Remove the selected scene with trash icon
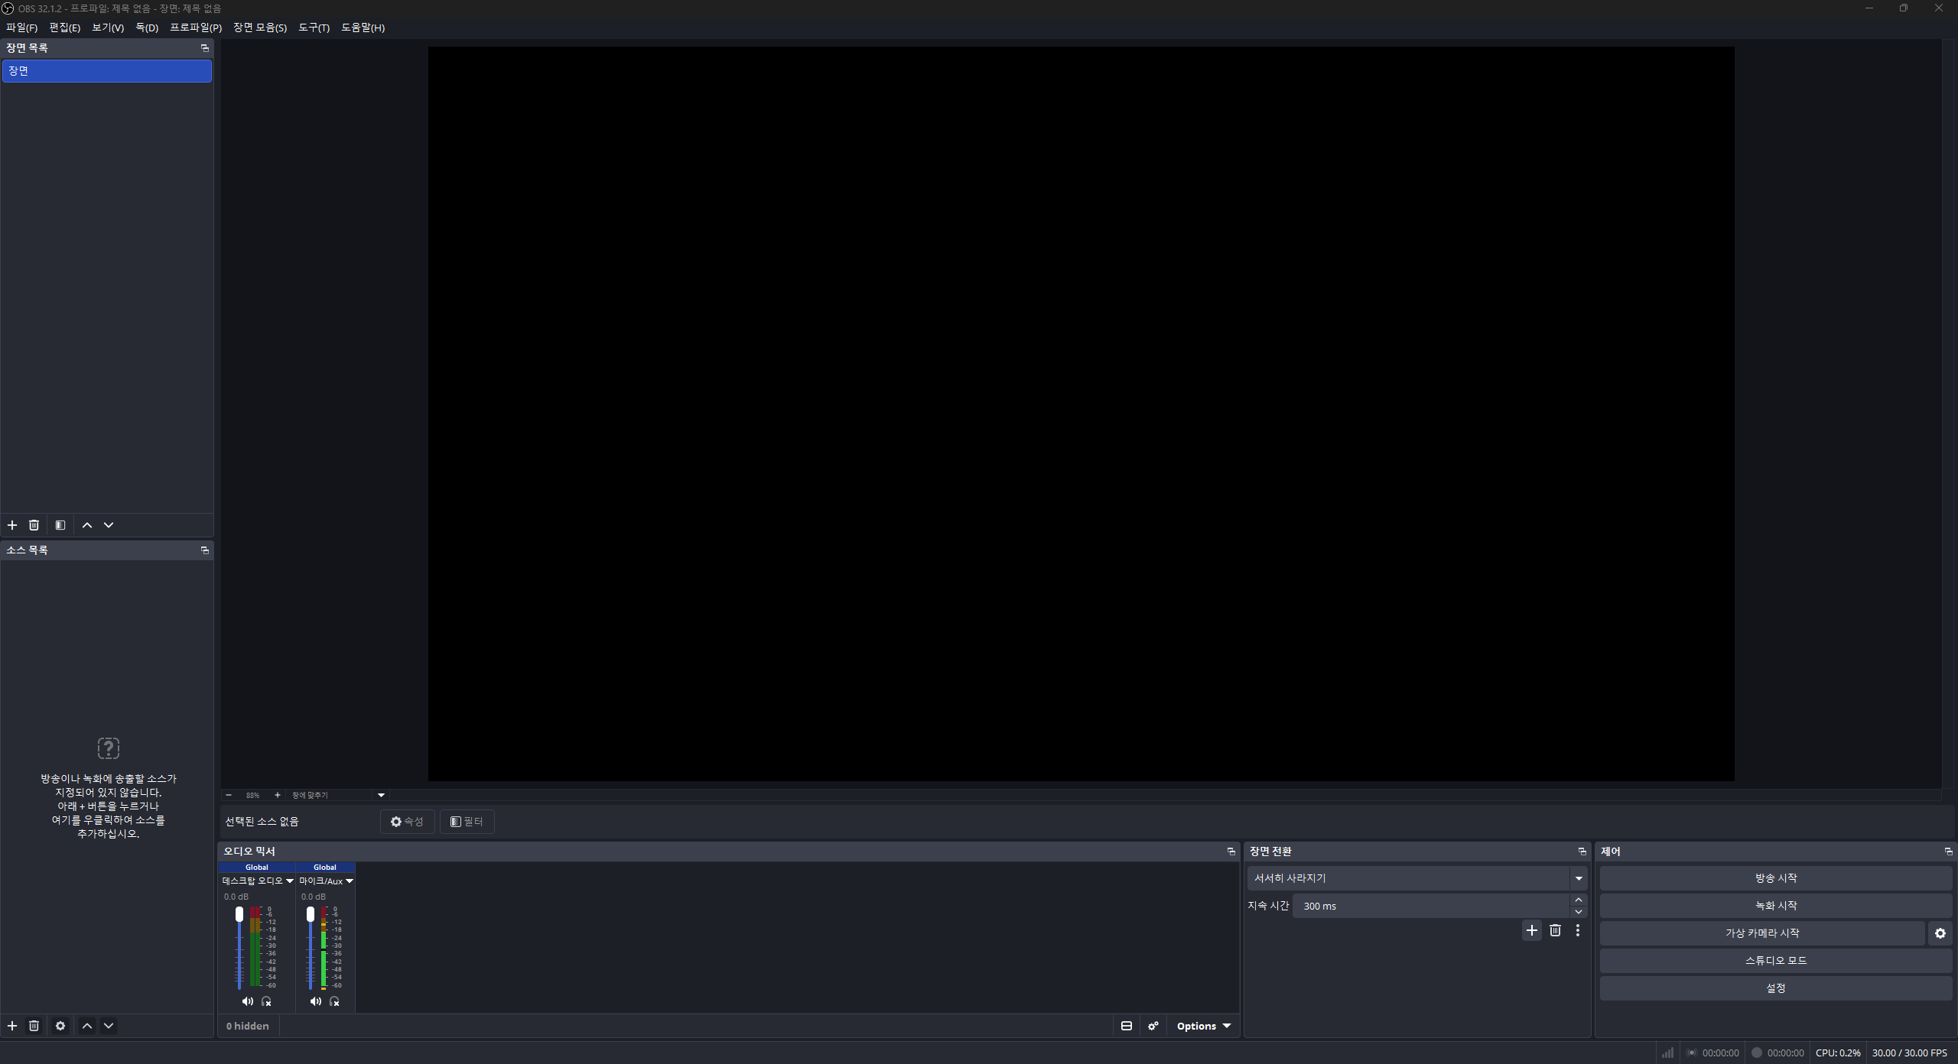 tap(34, 525)
